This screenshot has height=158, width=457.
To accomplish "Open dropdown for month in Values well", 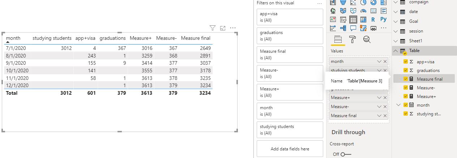I will pyautogui.click(x=379, y=61).
